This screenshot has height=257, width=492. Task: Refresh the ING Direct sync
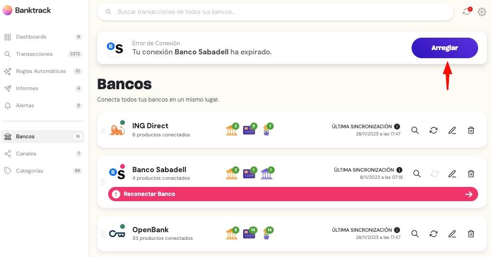[x=434, y=130]
